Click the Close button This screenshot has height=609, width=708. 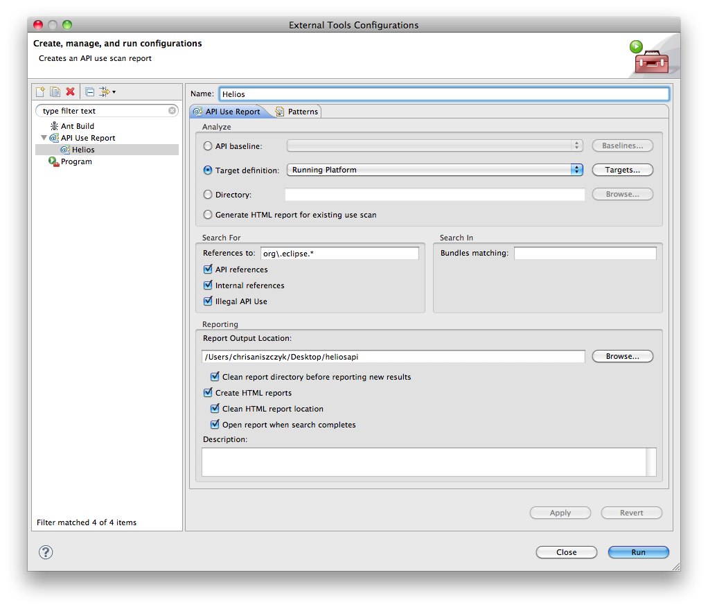click(x=566, y=552)
